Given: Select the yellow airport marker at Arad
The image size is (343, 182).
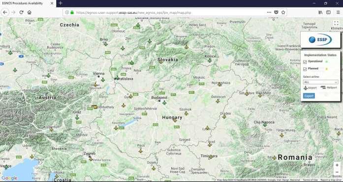Looking at the screenshot, I should [x=210, y=145].
